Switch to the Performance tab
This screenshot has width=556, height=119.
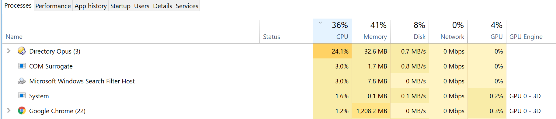point(53,6)
